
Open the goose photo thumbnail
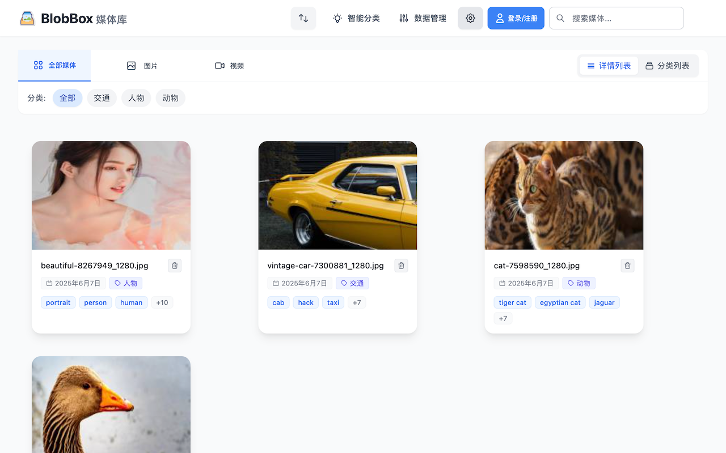click(111, 404)
